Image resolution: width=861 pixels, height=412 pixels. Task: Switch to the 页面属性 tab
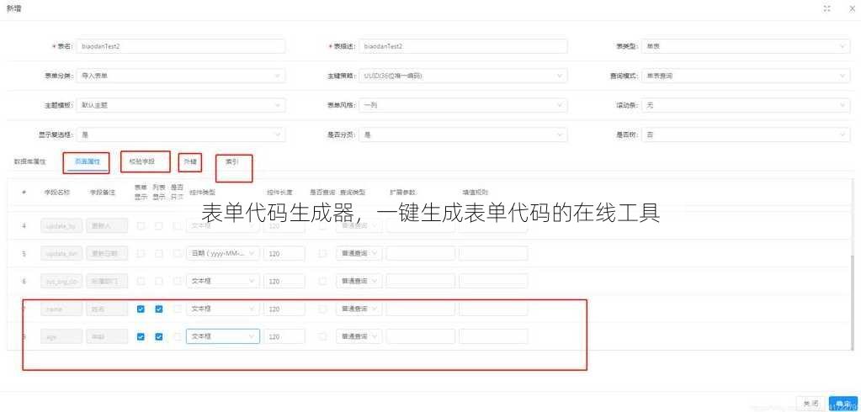pos(87,161)
